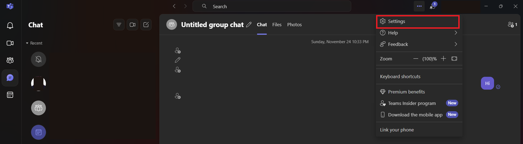Start a Meet now video call
The height and width of the screenshot is (144, 523).
[132, 25]
